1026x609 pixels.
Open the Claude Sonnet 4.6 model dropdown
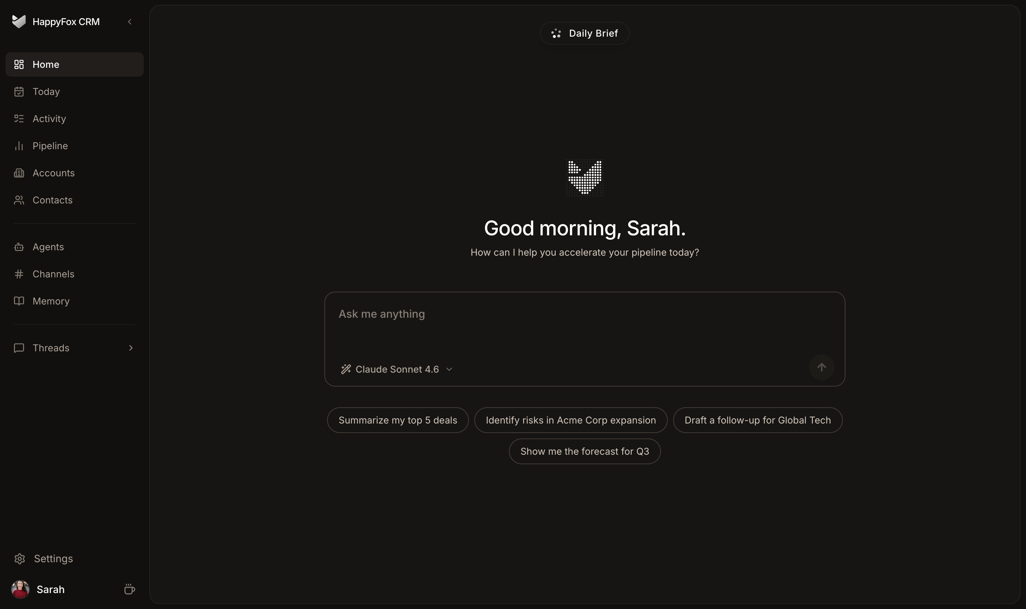tap(397, 369)
